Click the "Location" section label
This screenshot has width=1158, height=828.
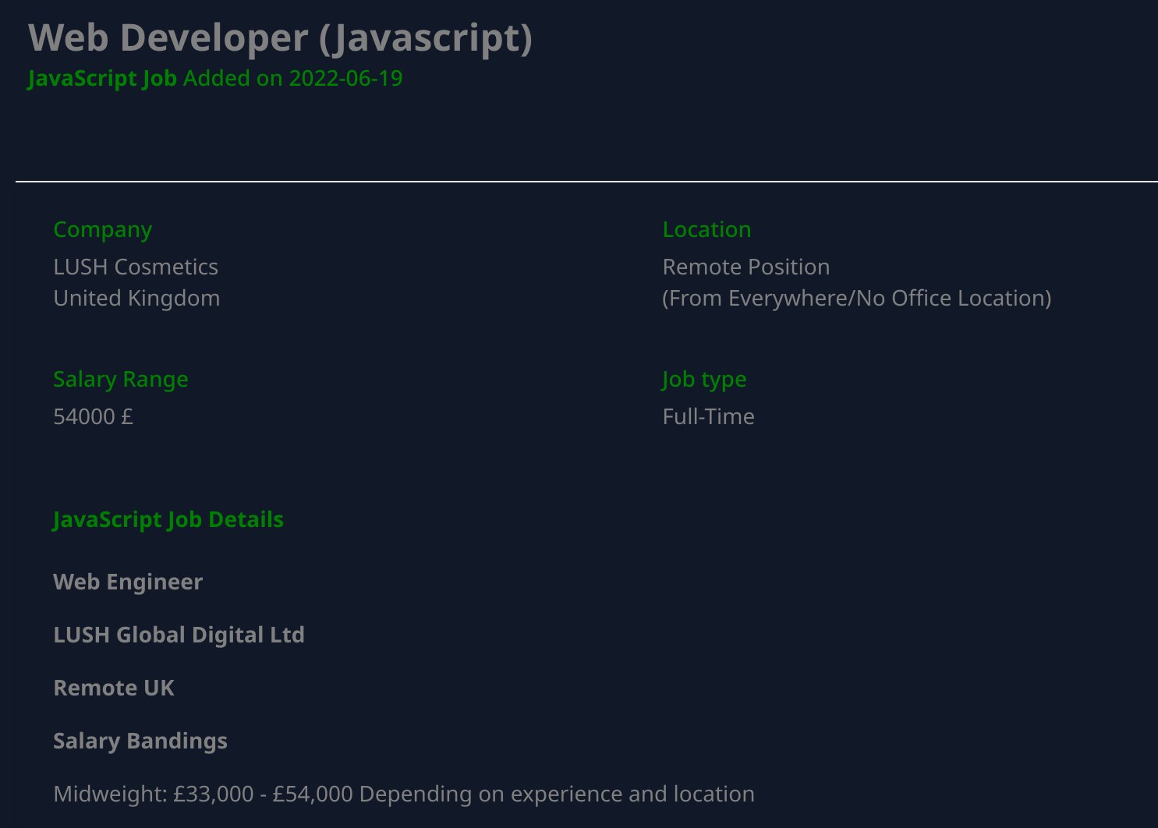706,229
